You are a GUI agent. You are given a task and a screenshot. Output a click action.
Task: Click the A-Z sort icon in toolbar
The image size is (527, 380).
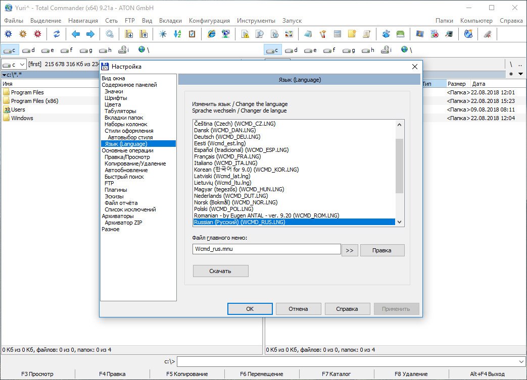[x=177, y=34]
